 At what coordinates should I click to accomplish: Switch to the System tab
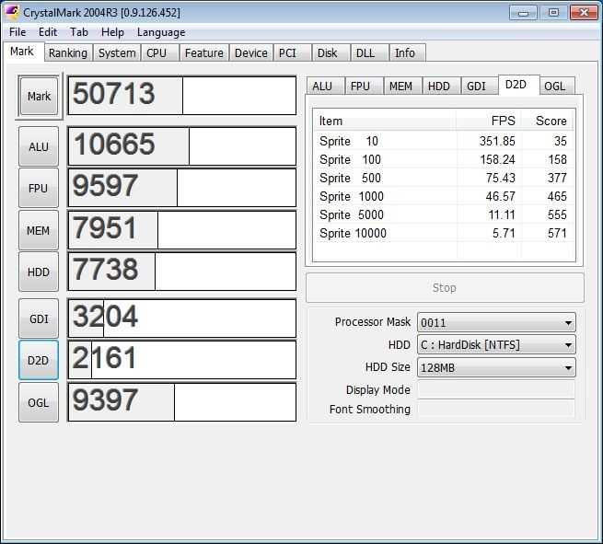click(x=117, y=53)
